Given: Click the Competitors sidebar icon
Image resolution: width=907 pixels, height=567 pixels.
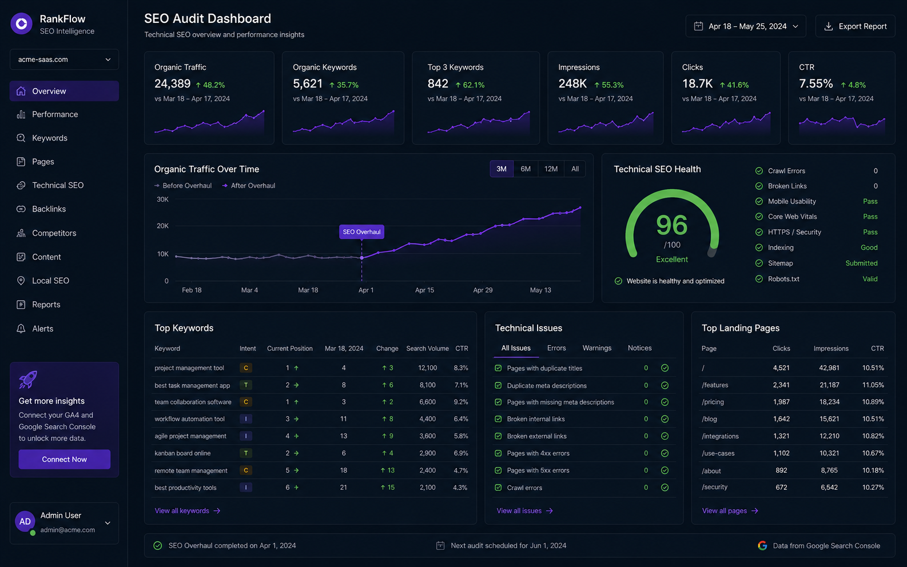Looking at the screenshot, I should [21, 233].
